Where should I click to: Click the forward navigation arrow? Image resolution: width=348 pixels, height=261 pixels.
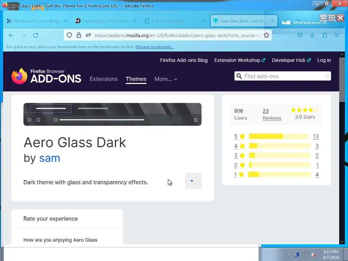tap(23, 35)
